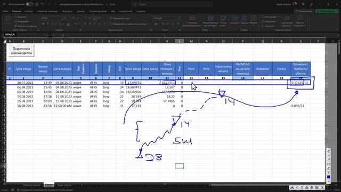Undo the last action in the title bar
Viewport: 341px width, 192px height.
(42, 4)
